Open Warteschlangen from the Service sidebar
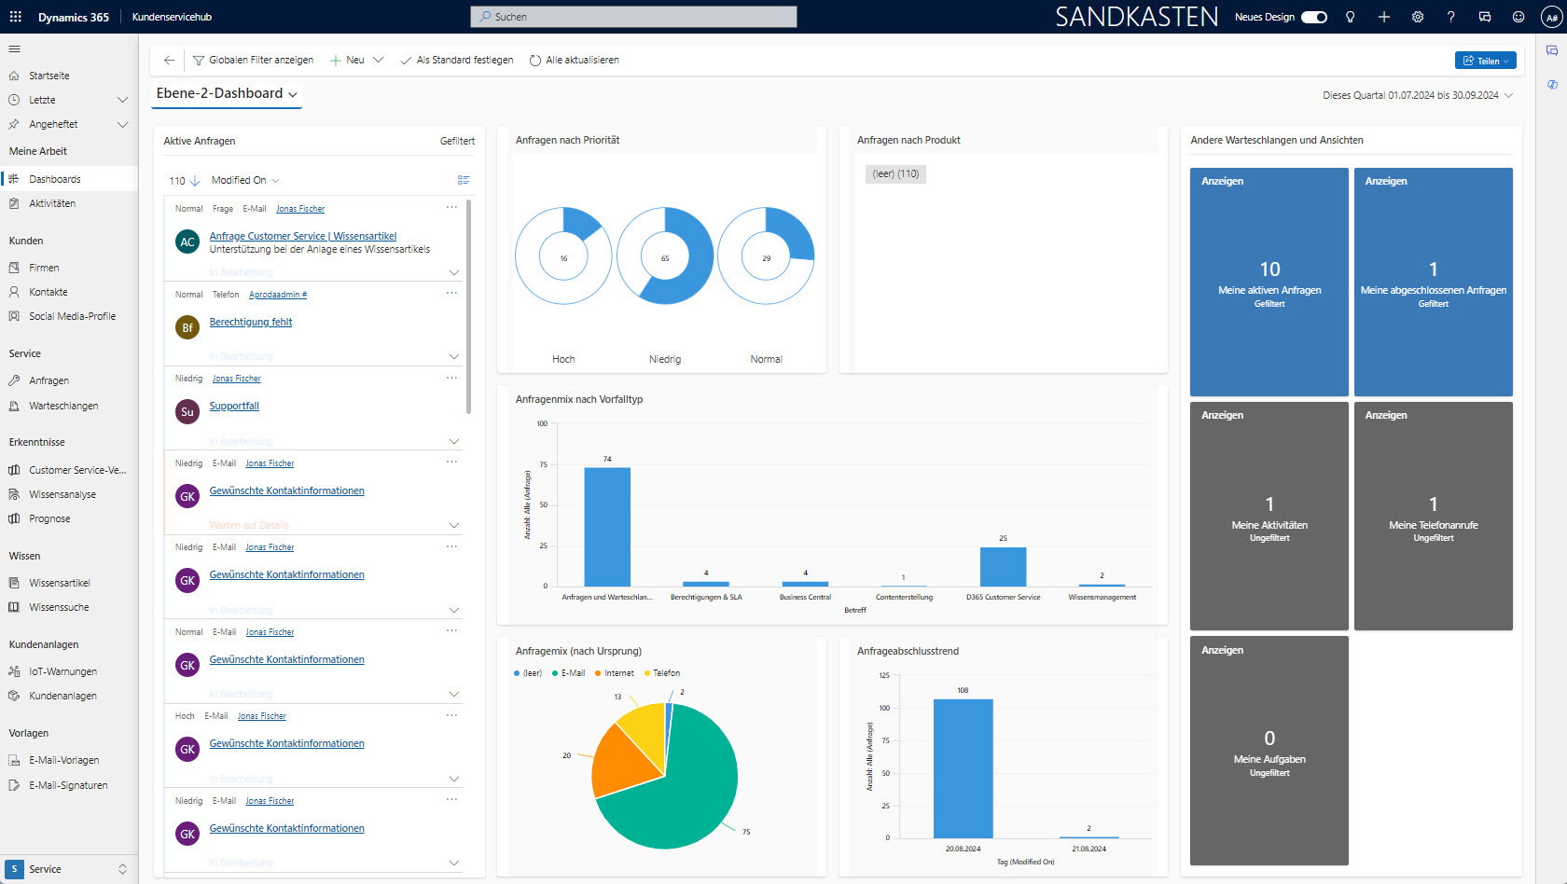1567x884 pixels. (62, 405)
